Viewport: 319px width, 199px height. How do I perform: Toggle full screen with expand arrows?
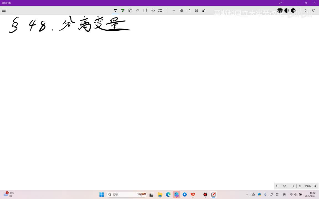point(280,3)
